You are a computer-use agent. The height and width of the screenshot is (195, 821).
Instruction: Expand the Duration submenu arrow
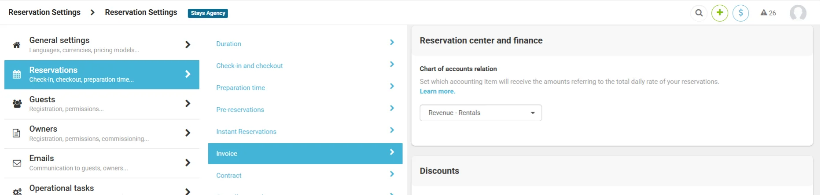pyautogui.click(x=392, y=43)
